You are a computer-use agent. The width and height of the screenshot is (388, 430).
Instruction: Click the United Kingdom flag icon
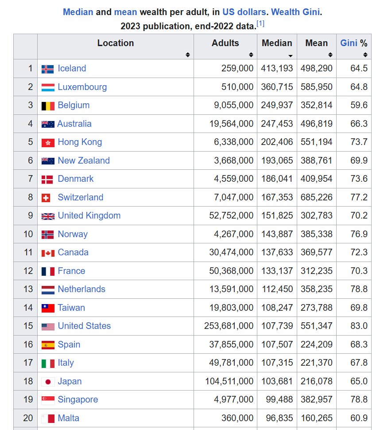48,216
